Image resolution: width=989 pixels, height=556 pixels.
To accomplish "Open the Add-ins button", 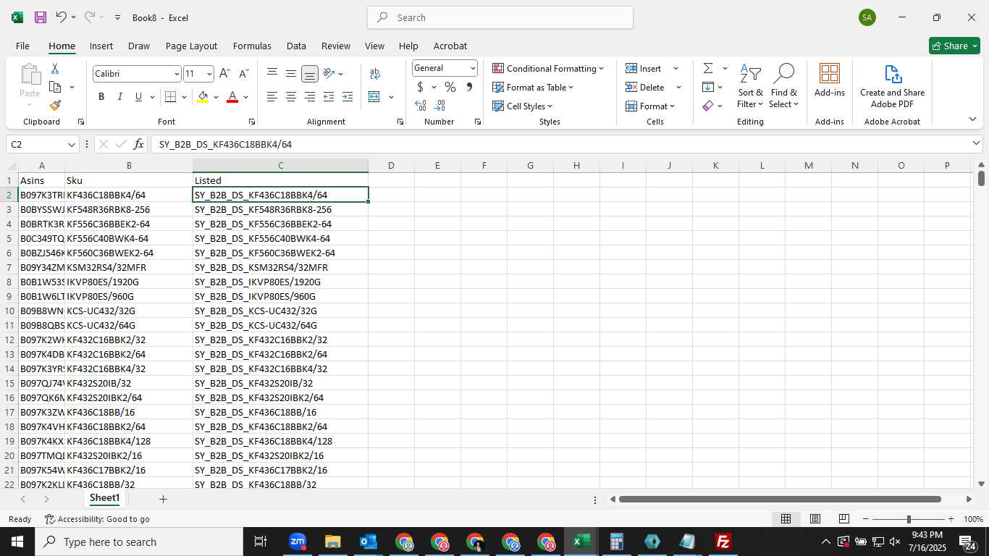I will coord(830,80).
